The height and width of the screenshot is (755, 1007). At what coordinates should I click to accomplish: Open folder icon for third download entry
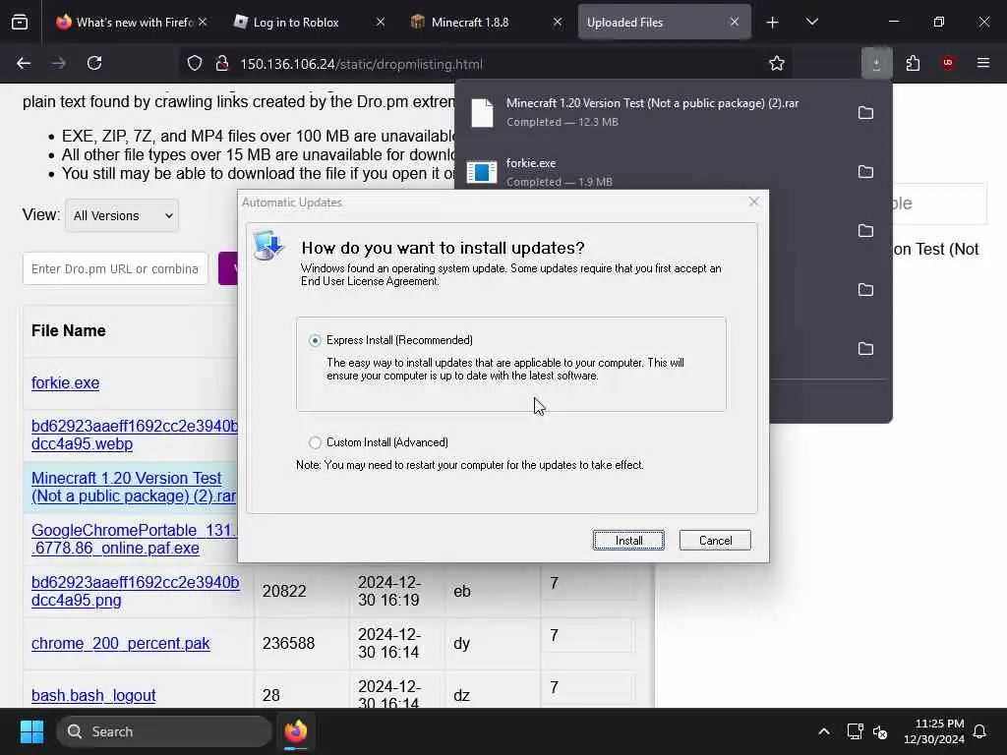click(865, 230)
